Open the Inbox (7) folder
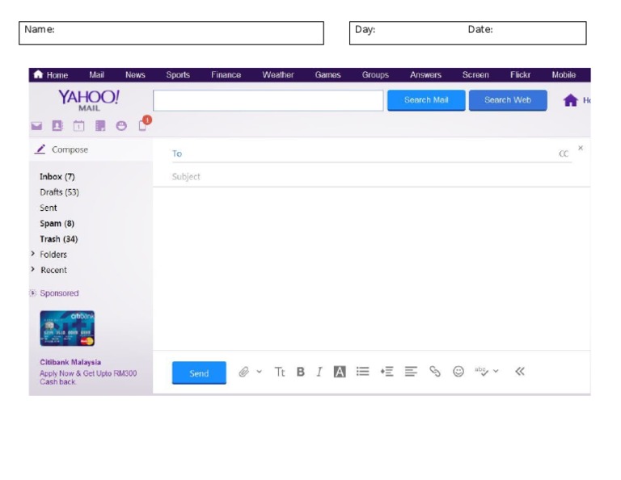621x480 pixels. pos(57,177)
